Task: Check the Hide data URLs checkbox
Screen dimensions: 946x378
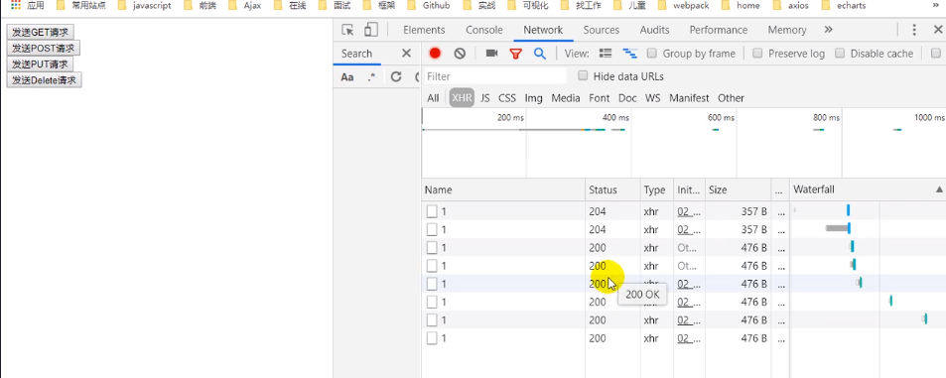Action: point(583,76)
